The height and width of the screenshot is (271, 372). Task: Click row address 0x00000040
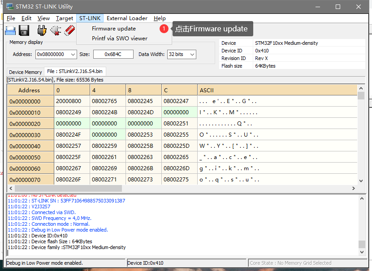click(x=30, y=146)
